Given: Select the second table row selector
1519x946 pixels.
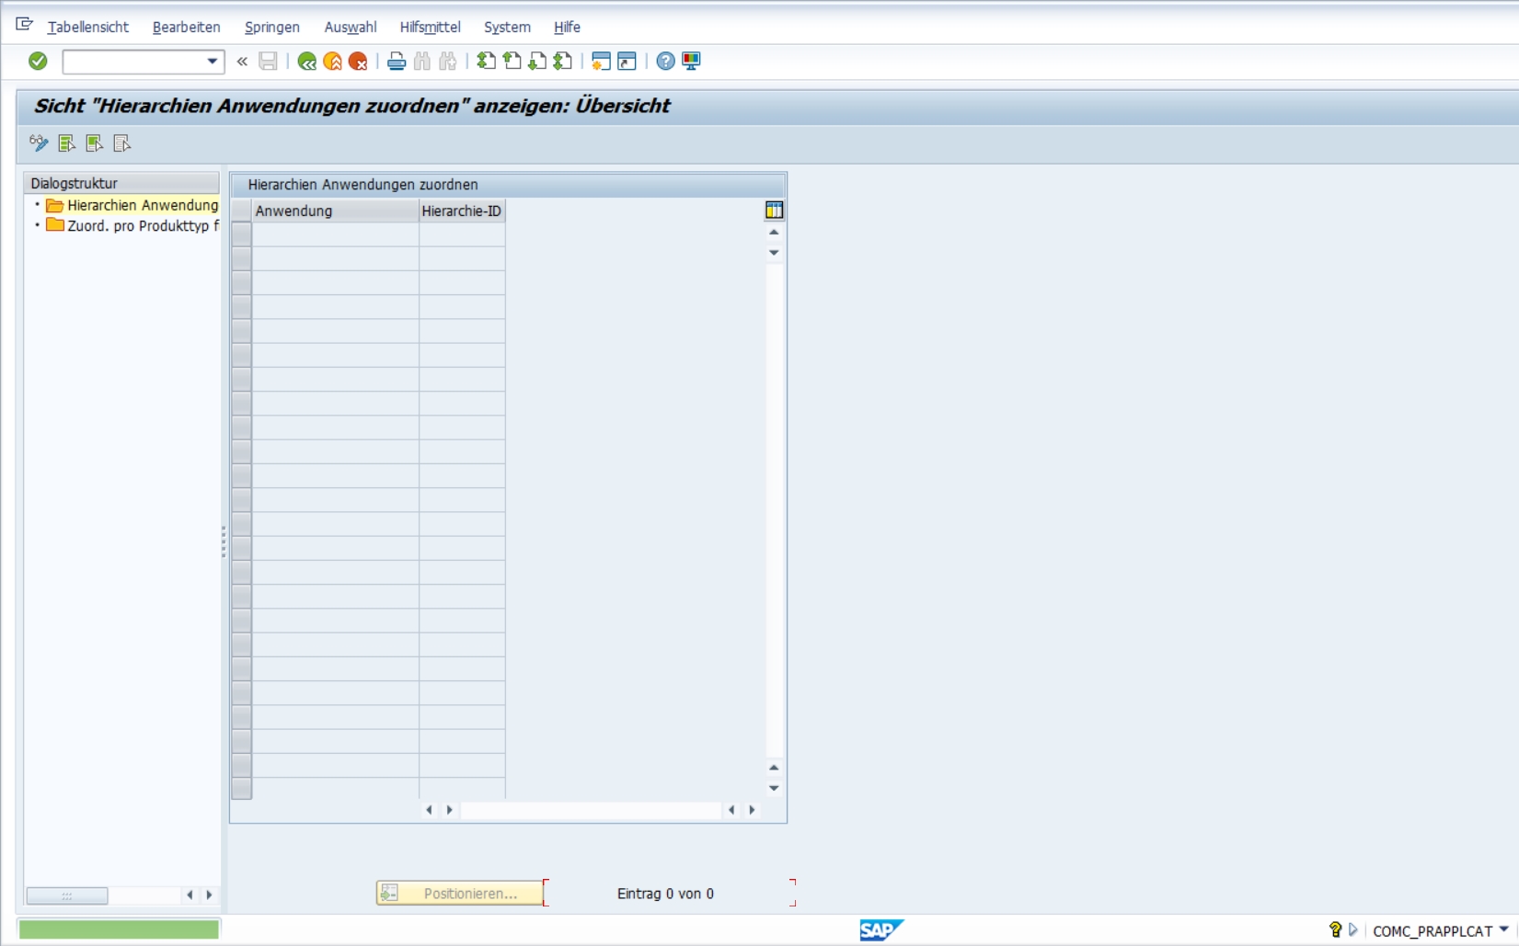Looking at the screenshot, I should pyautogui.click(x=241, y=258).
